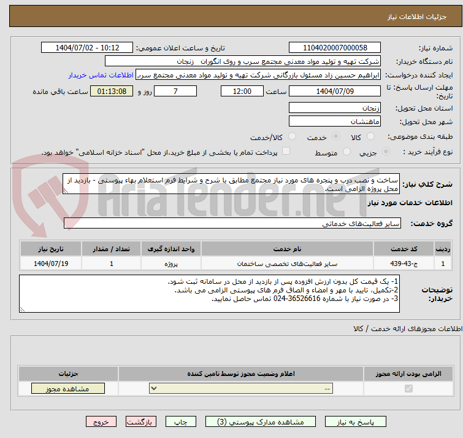
Task: Click the واحد اندازه گیری column header
Action: point(171,249)
